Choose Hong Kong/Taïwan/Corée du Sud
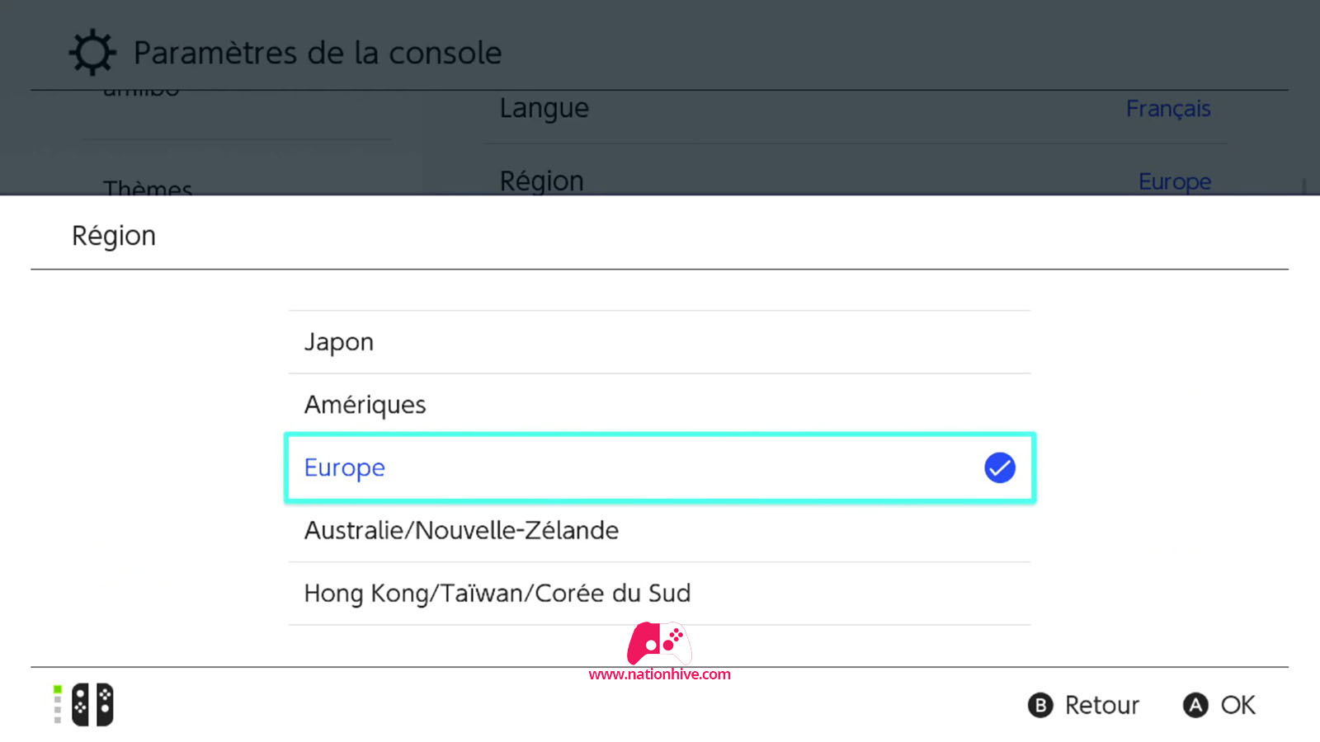This screenshot has width=1320, height=742. pos(659,593)
